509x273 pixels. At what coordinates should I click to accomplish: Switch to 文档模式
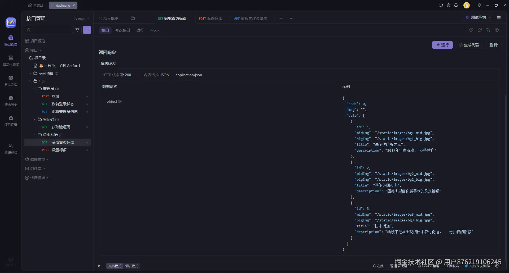point(115,266)
